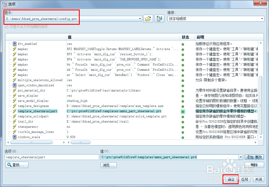Click the scroll-up arrow of options list
The width and height of the screenshot is (269, 187).
261,43
